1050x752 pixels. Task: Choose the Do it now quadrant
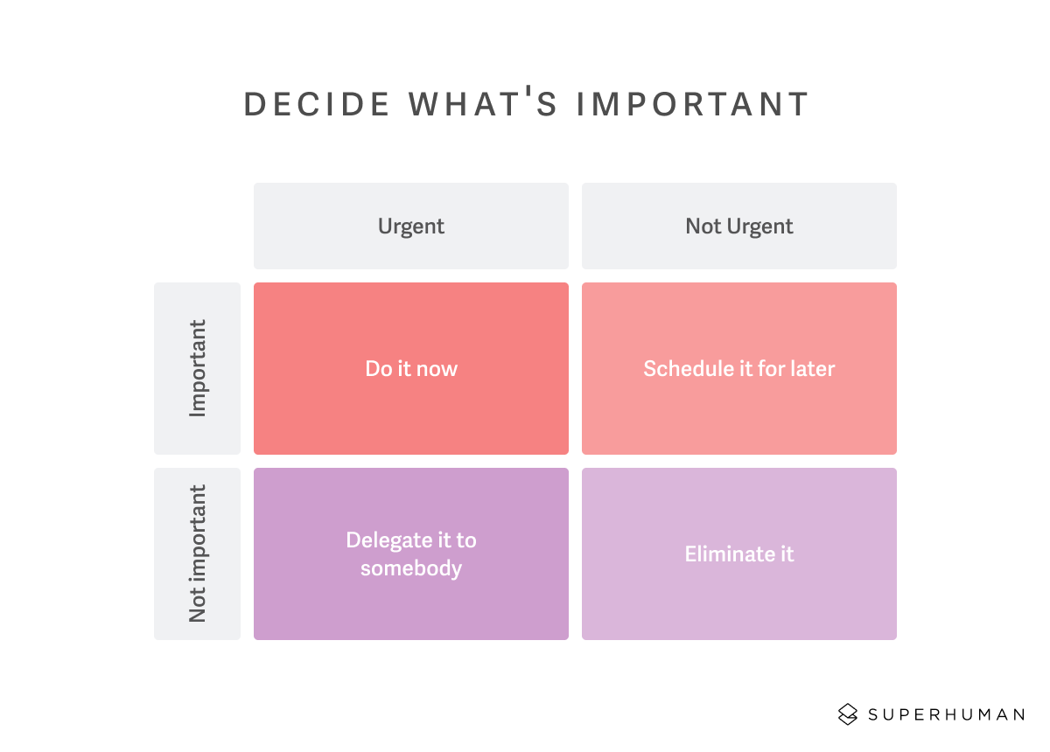[x=411, y=368]
